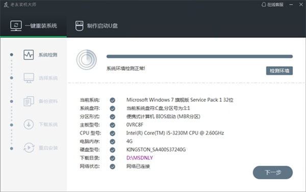The height and width of the screenshot is (192, 306).
Task: Click the USB drive icon in header
Action: [79, 26]
